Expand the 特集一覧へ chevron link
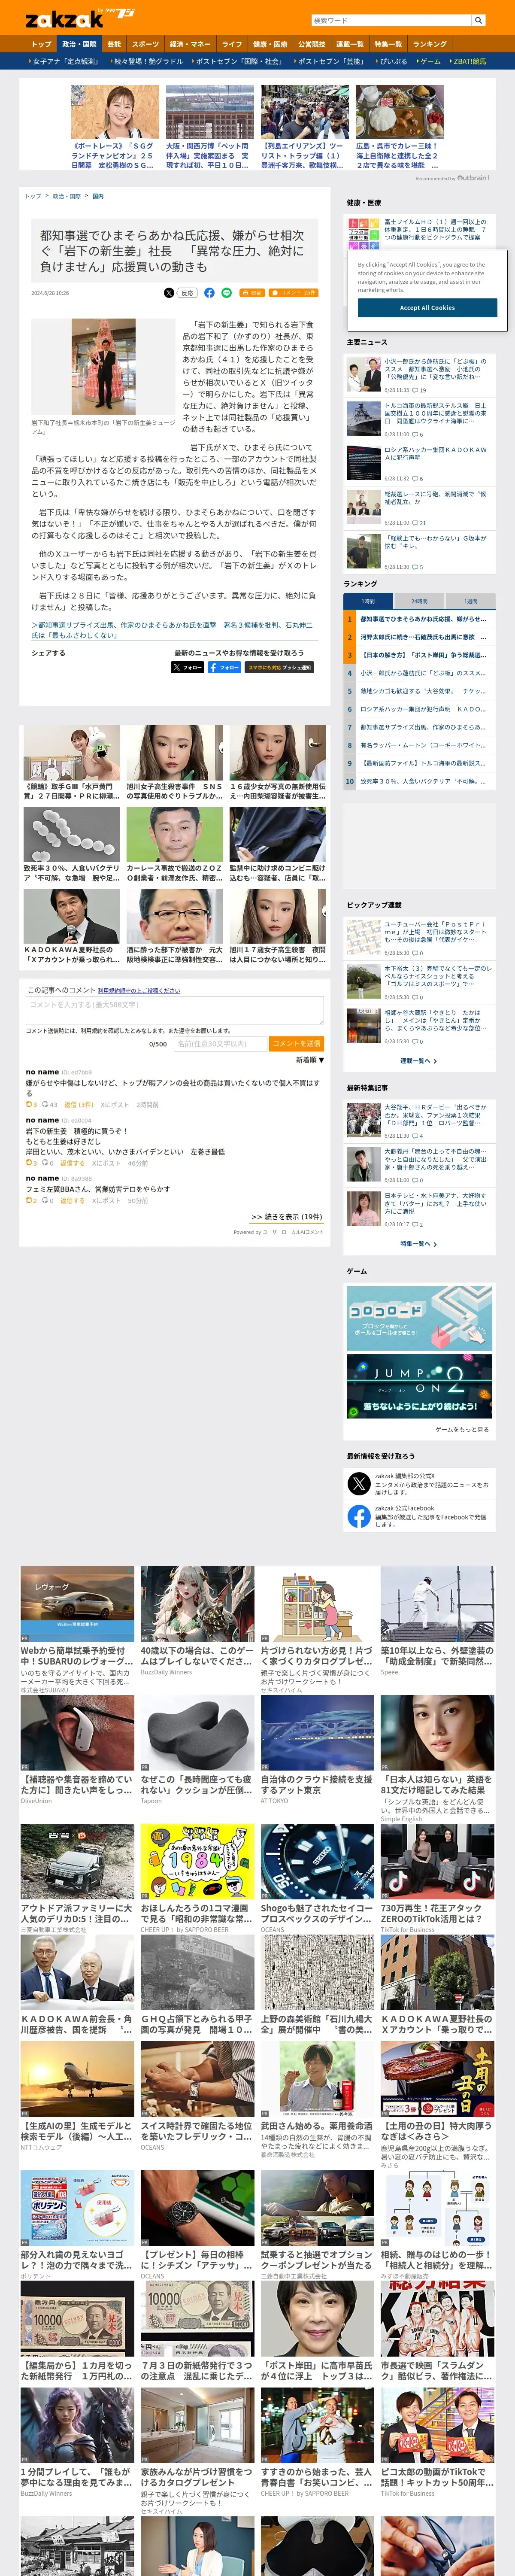 pyautogui.click(x=419, y=1244)
